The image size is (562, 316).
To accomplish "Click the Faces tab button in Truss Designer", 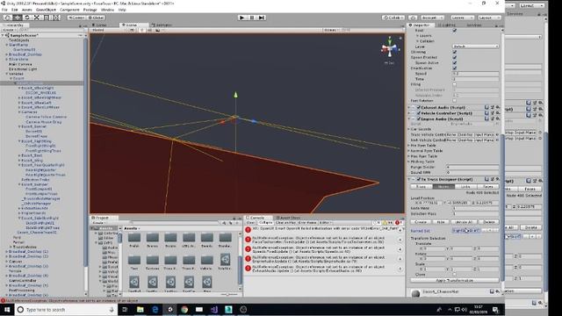I will 488,187.
